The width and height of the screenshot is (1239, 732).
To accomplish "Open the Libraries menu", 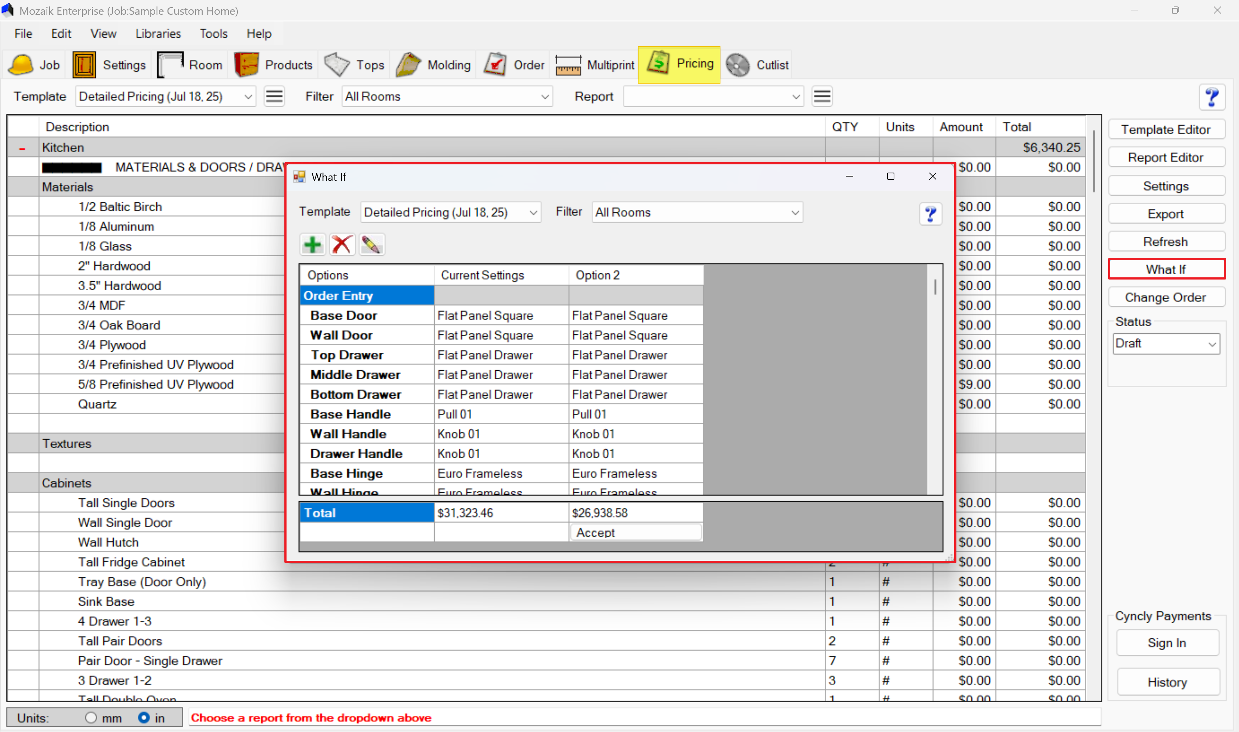I will tap(158, 33).
